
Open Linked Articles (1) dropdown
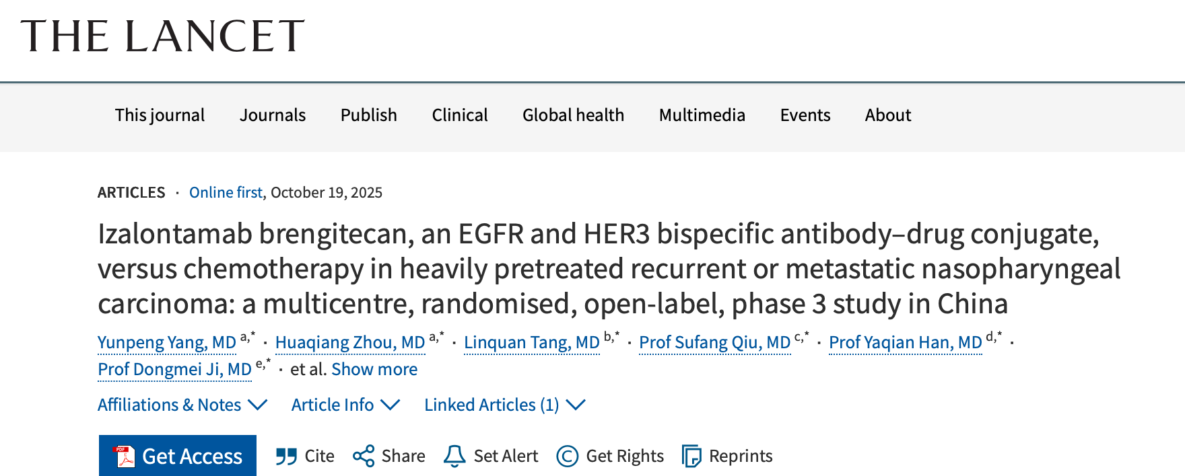pyautogui.click(x=504, y=405)
